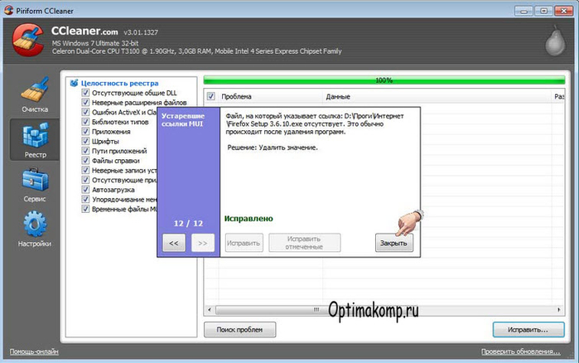Toggle the select-all checkbox in results header

(211, 96)
